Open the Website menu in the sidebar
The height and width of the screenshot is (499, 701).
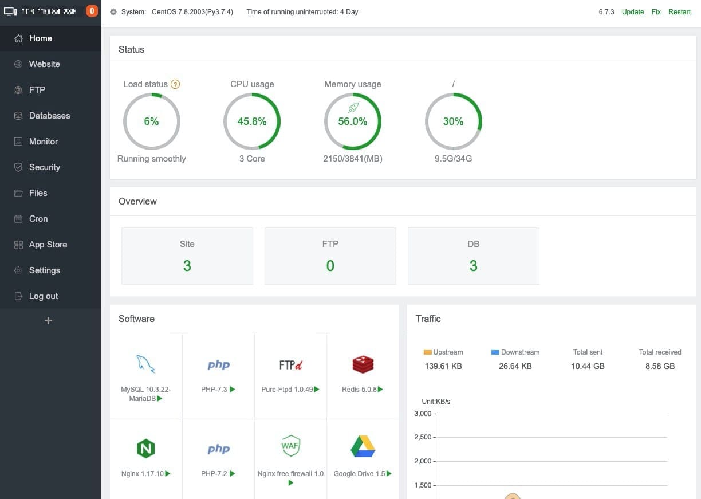45,64
